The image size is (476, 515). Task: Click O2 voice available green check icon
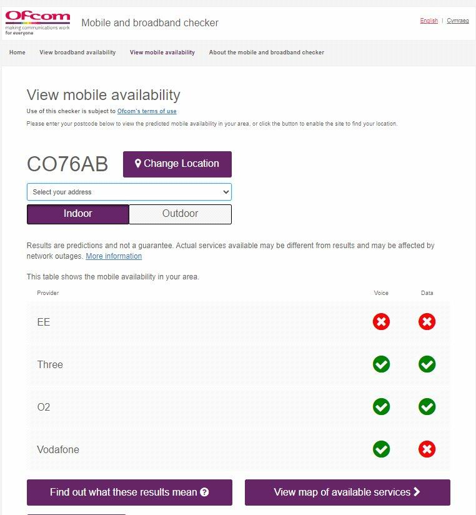coord(381,407)
